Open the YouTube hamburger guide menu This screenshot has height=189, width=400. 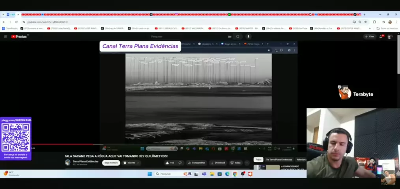tap(6, 37)
